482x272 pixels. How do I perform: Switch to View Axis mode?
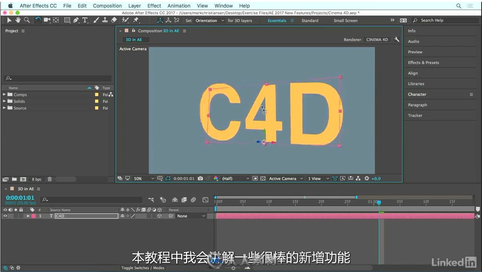click(x=177, y=20)
